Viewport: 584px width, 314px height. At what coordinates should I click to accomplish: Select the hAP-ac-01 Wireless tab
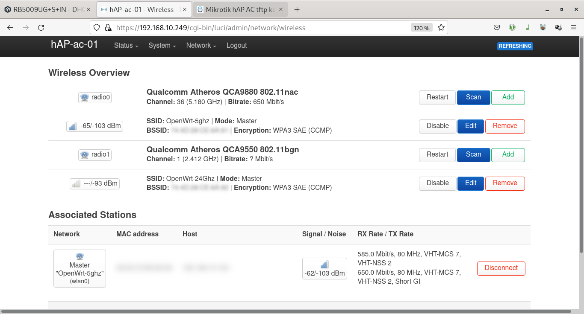coord(144,9)
